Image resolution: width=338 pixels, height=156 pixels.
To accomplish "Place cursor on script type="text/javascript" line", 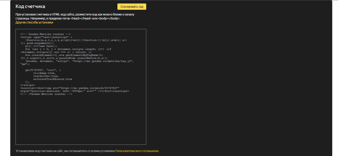I will (46, 37).
